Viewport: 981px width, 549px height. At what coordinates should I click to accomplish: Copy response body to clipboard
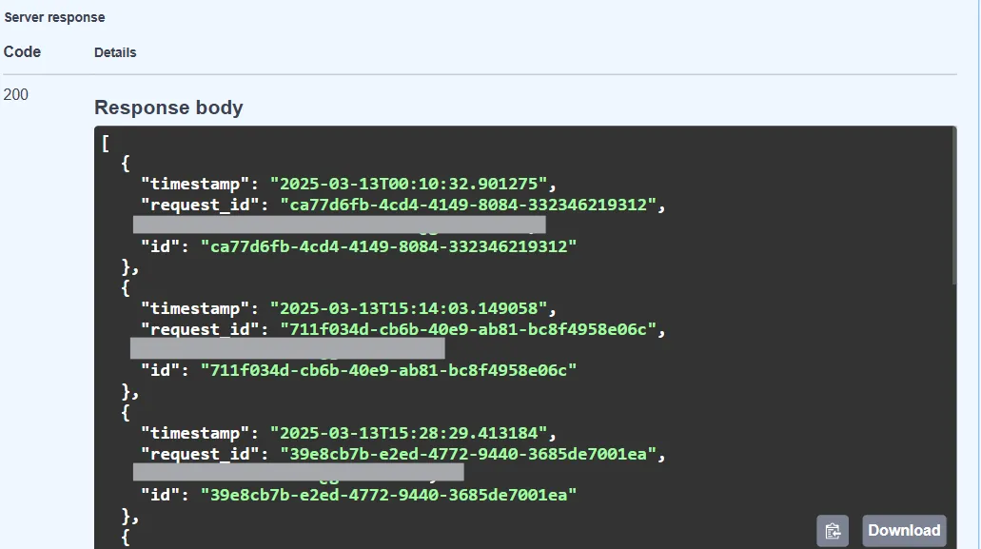pyautogui.click(x=833, y=530)
